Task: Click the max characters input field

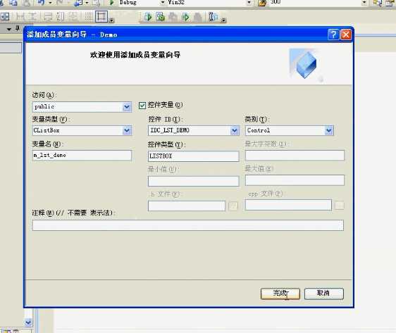Action: coord(295,156)
